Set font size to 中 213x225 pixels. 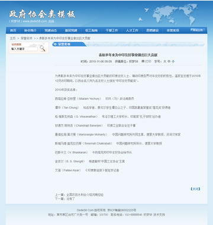169,62
